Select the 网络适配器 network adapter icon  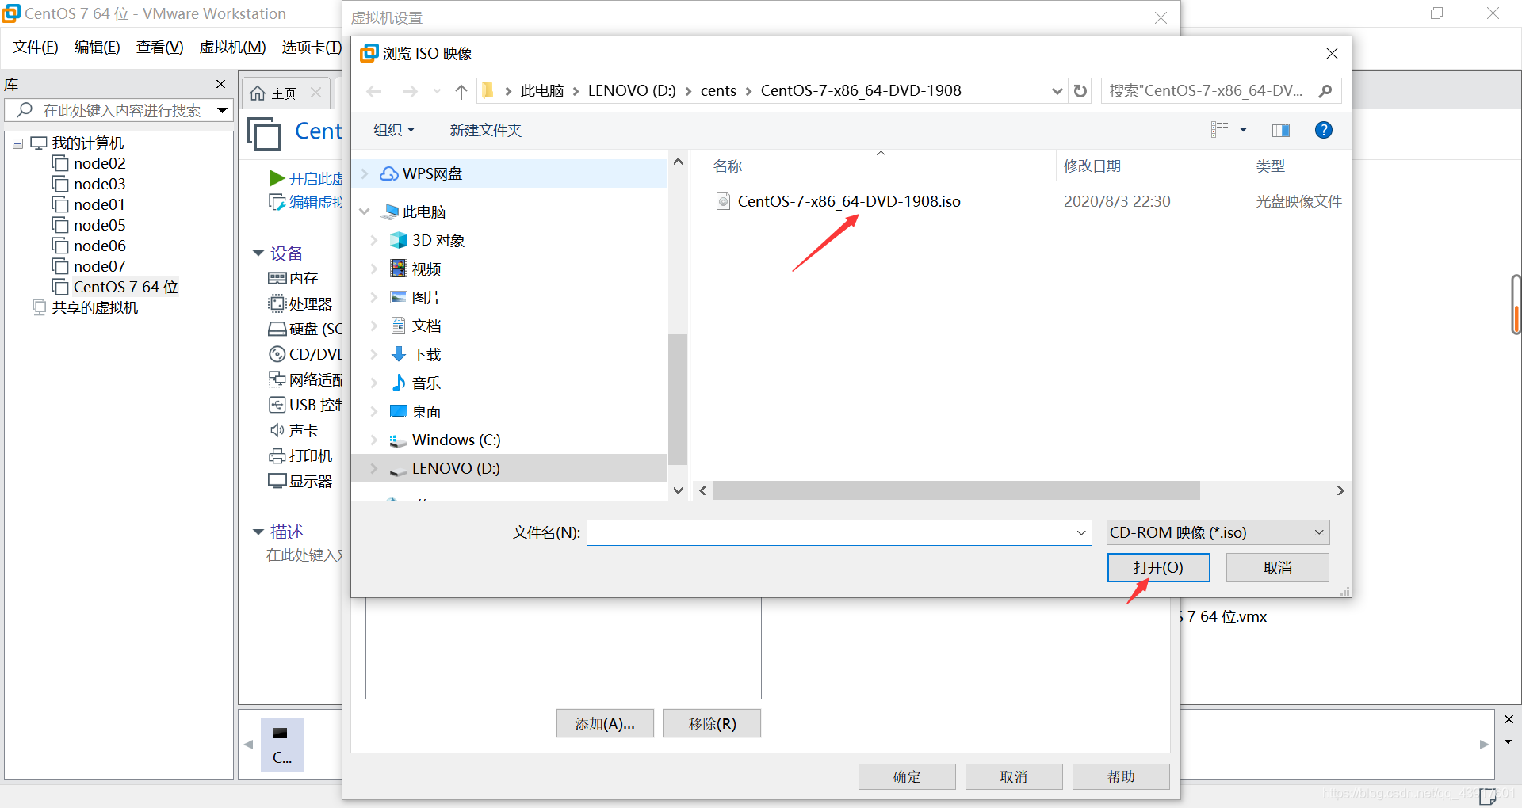pos(277,379)
